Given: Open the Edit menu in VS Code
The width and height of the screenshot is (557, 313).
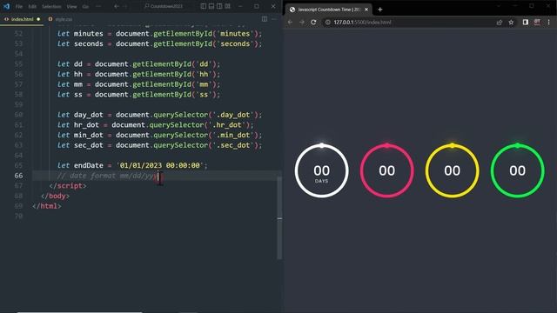Looking at the screenshot, I should [32, 6].
